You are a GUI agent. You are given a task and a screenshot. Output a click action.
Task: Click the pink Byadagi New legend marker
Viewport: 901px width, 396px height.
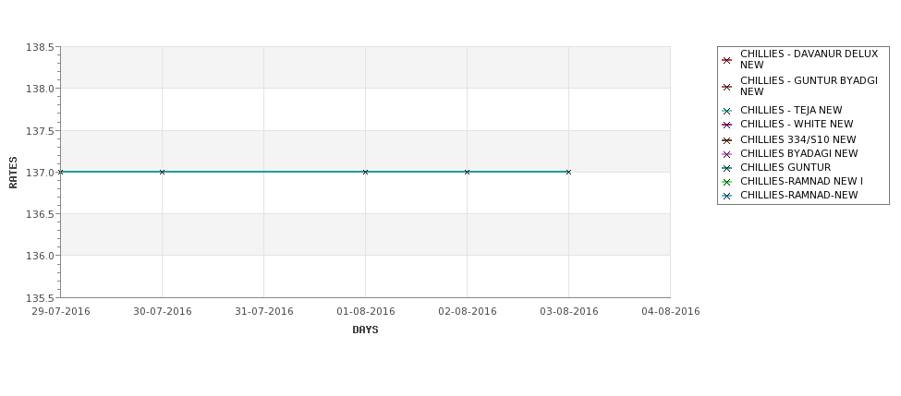727,154
